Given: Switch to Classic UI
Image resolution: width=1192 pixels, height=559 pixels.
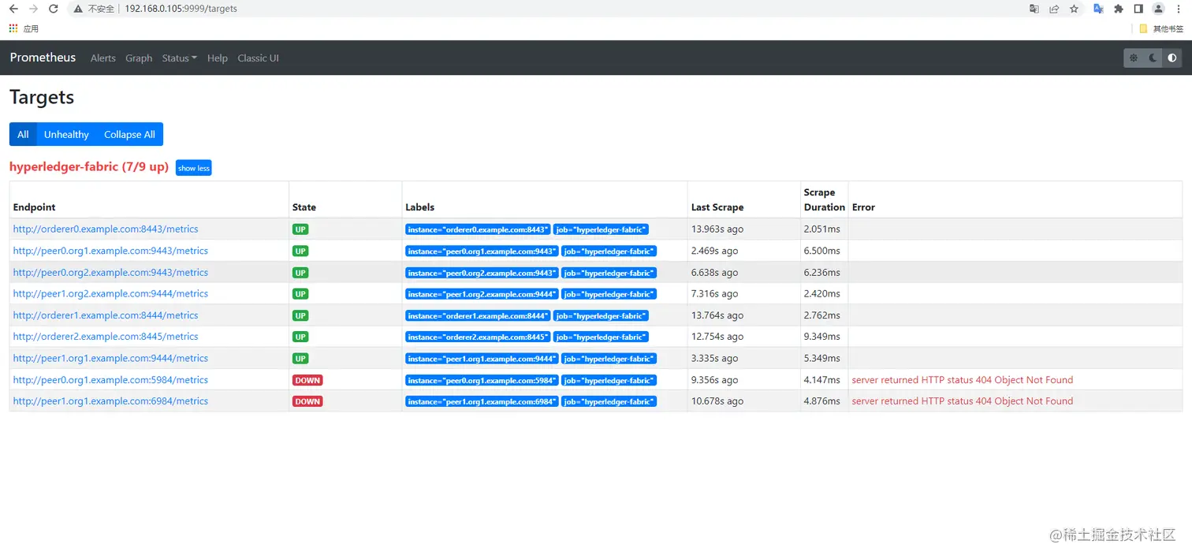Looking at the screenshot, I should coord(258,58).
